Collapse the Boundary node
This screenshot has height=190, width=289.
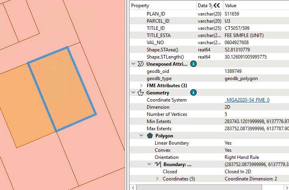click(x=149, y=164)
